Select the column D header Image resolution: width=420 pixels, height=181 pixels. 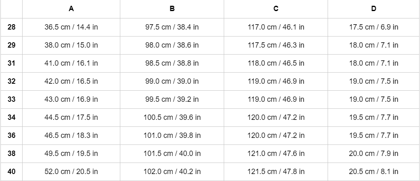(x=374, y=9)
